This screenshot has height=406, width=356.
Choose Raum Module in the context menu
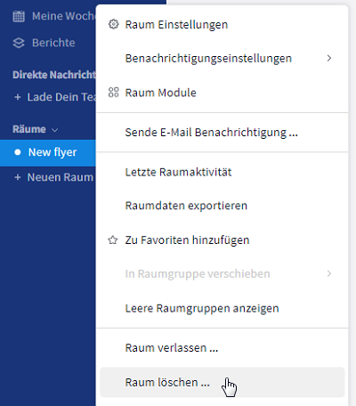(x=222, y=93)
